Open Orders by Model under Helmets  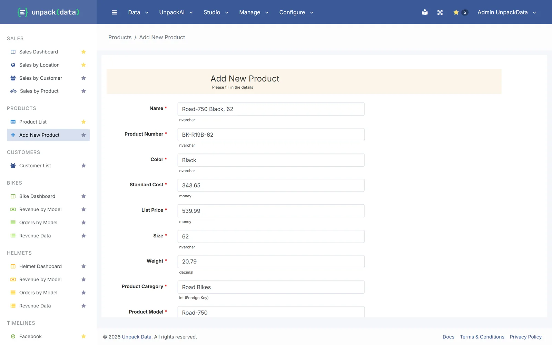(38, 293)
